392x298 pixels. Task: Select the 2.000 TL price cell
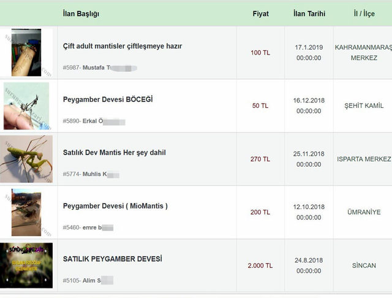pos(260,266)
